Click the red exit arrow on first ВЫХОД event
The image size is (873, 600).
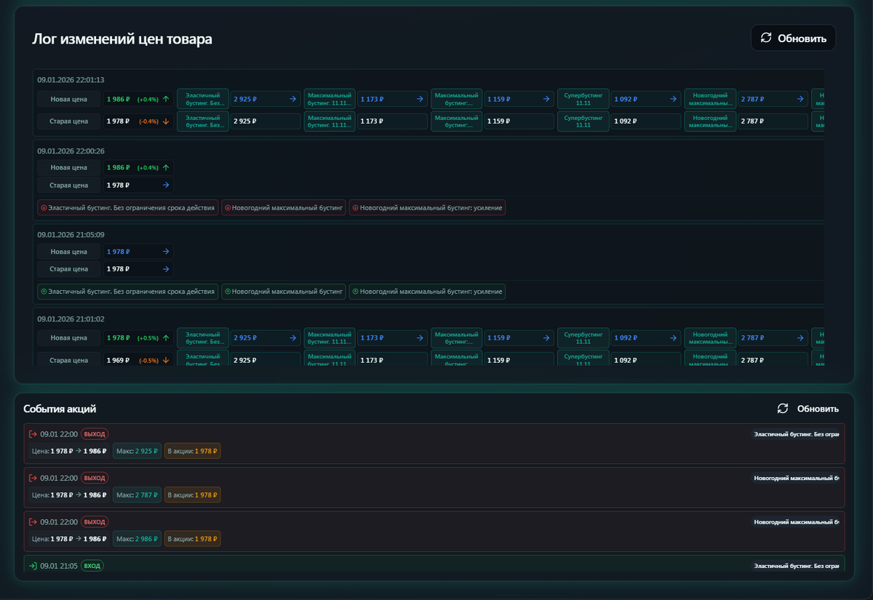click(x=33, y=433)
